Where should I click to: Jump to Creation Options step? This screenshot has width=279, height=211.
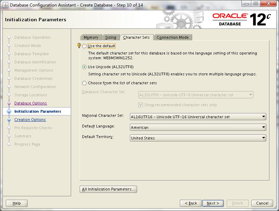pos(30,120)
